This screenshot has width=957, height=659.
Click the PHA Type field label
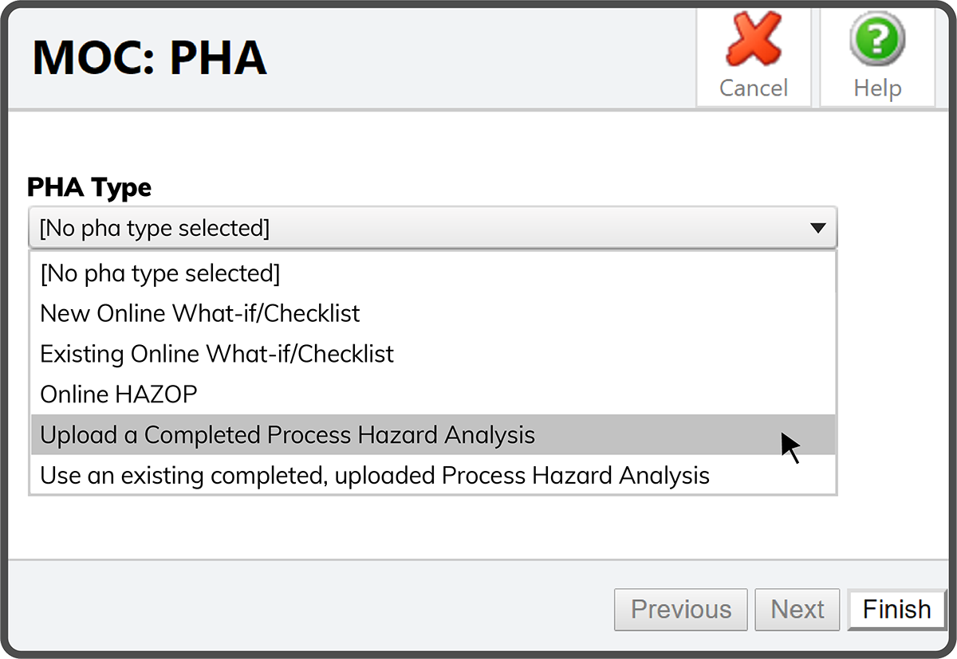tap(89, 188)
